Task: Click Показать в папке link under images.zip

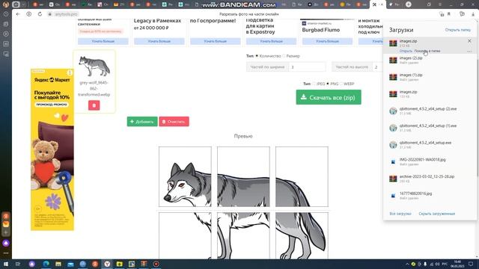Action: pos(427,51)
